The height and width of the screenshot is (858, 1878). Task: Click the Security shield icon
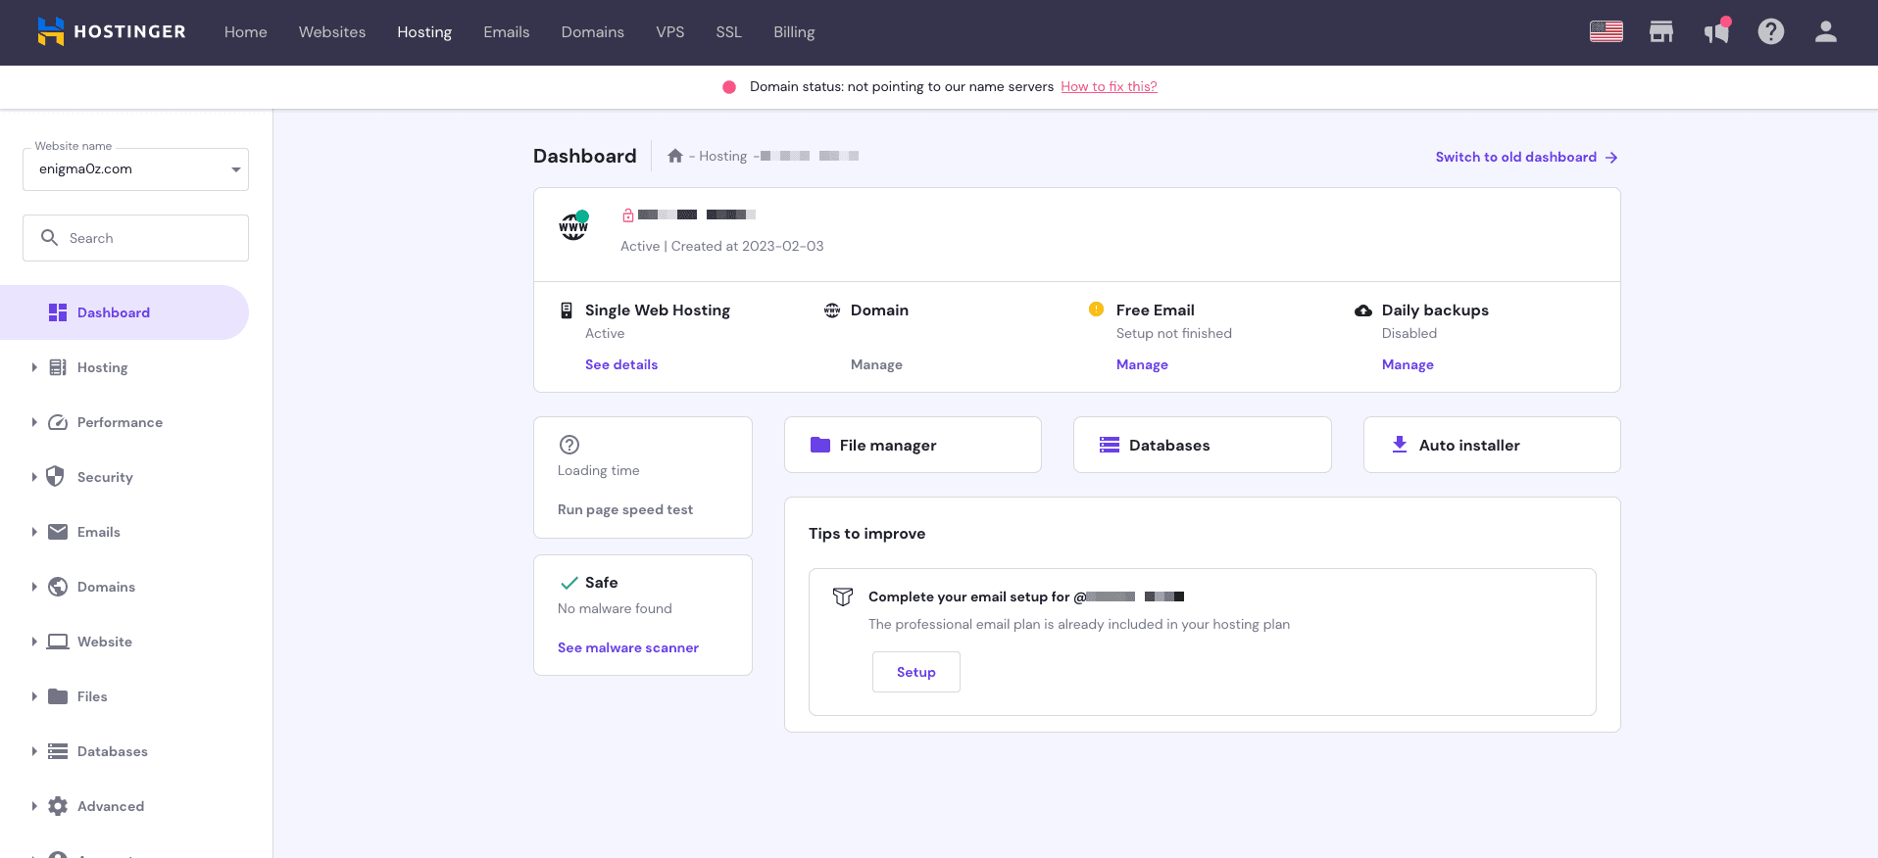tap(56, 477)
